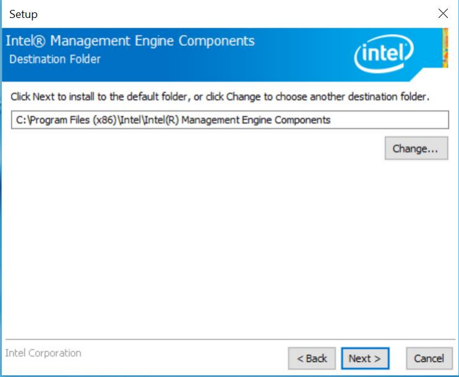The width and height of the screenshot is (459, 377).
Task: Cancel the Intel setup installation
Action: tap(429, 358)
